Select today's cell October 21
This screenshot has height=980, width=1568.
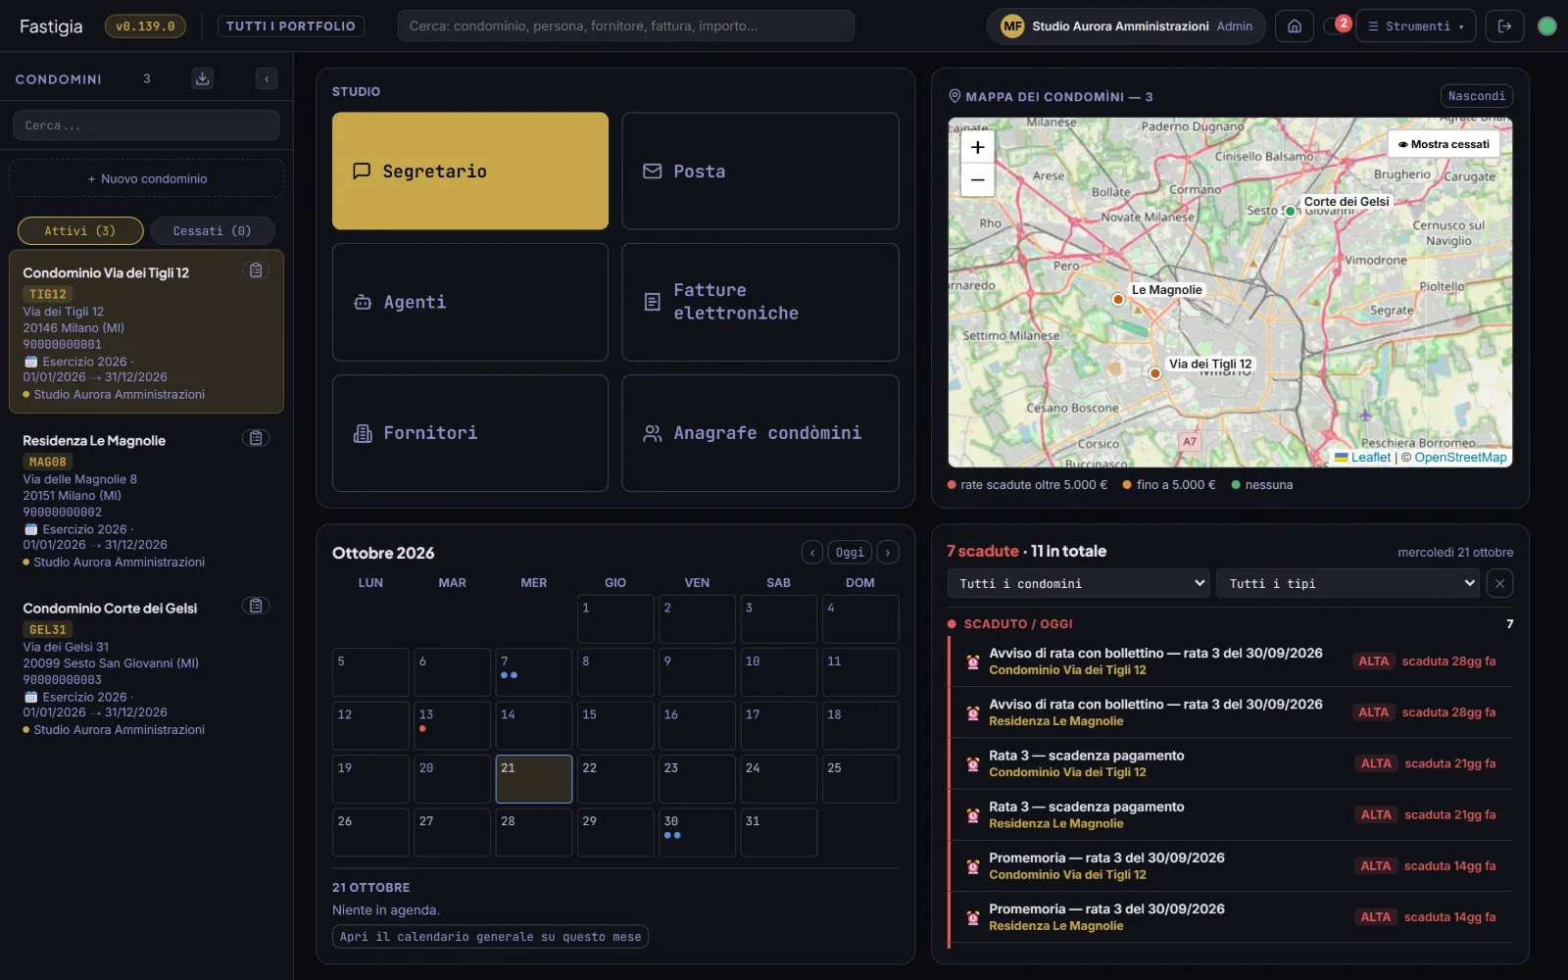click(533, 779)
